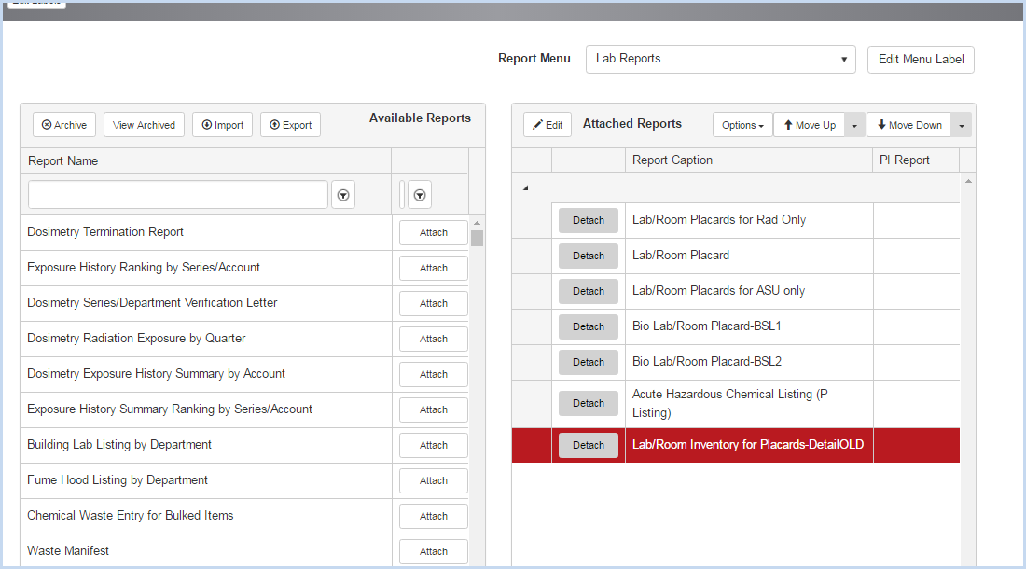Click the Report Name filter text field
This screenshot has width=1026, height=569.
click(178, 195)
